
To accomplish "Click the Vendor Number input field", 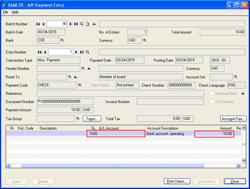I will [58, 69].
